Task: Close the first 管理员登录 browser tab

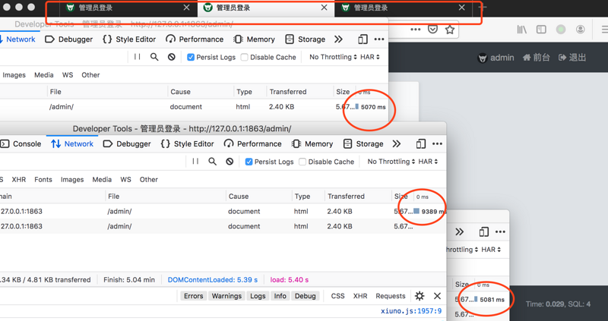Action: point(186,8)
